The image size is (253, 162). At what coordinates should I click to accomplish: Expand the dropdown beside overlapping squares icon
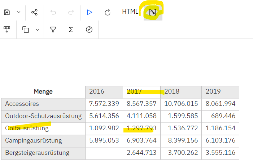[37, 30]
